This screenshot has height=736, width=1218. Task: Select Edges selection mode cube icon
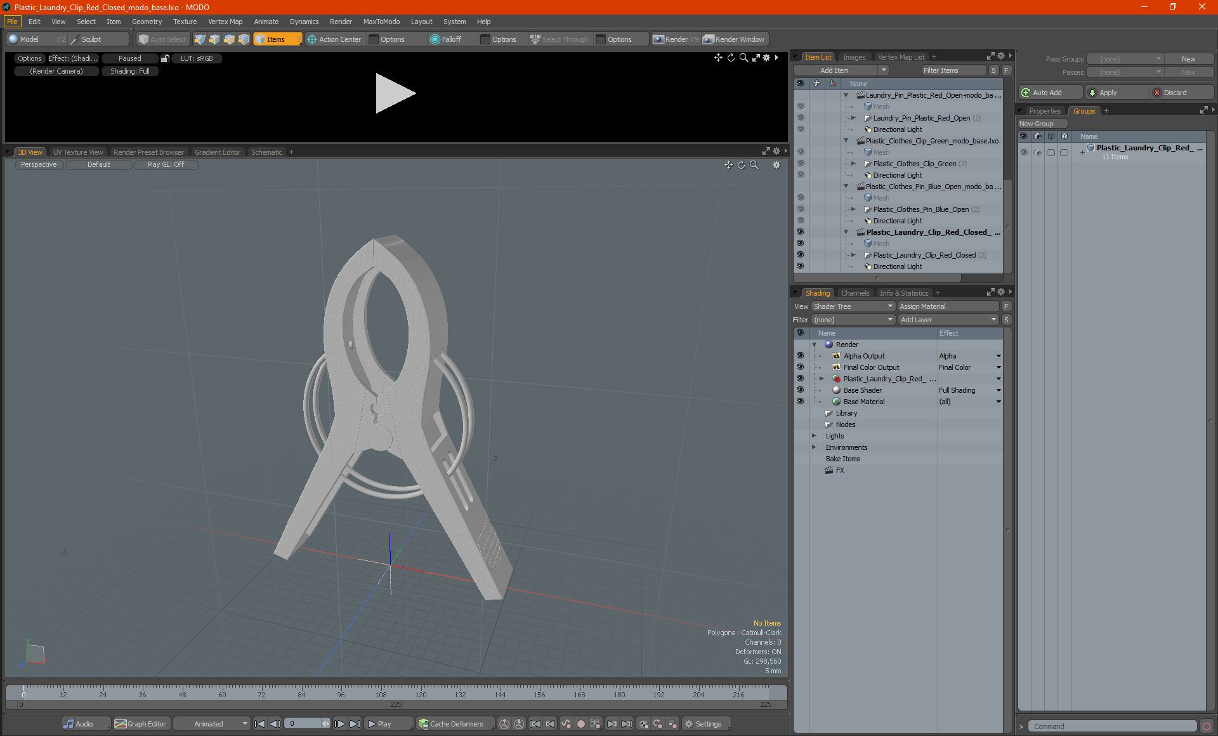click(x=214, y=39)
